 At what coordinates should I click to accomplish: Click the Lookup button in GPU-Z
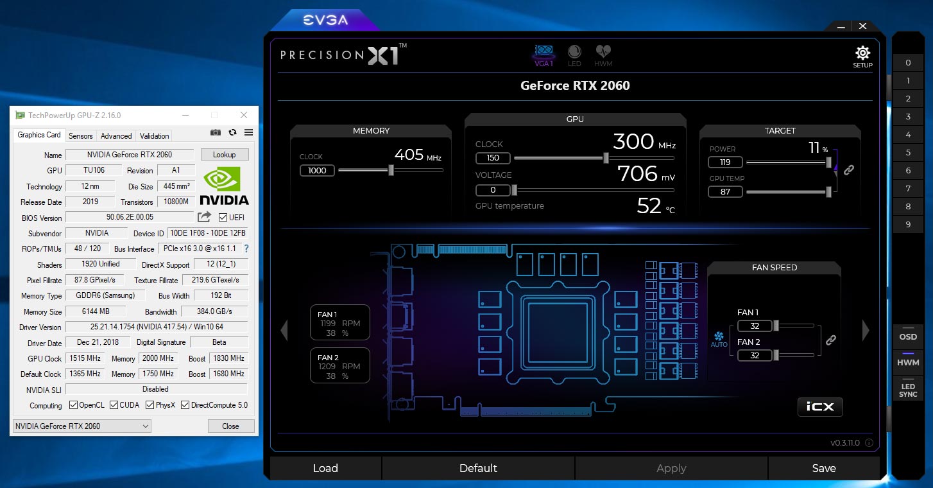(x=225, y=155)
